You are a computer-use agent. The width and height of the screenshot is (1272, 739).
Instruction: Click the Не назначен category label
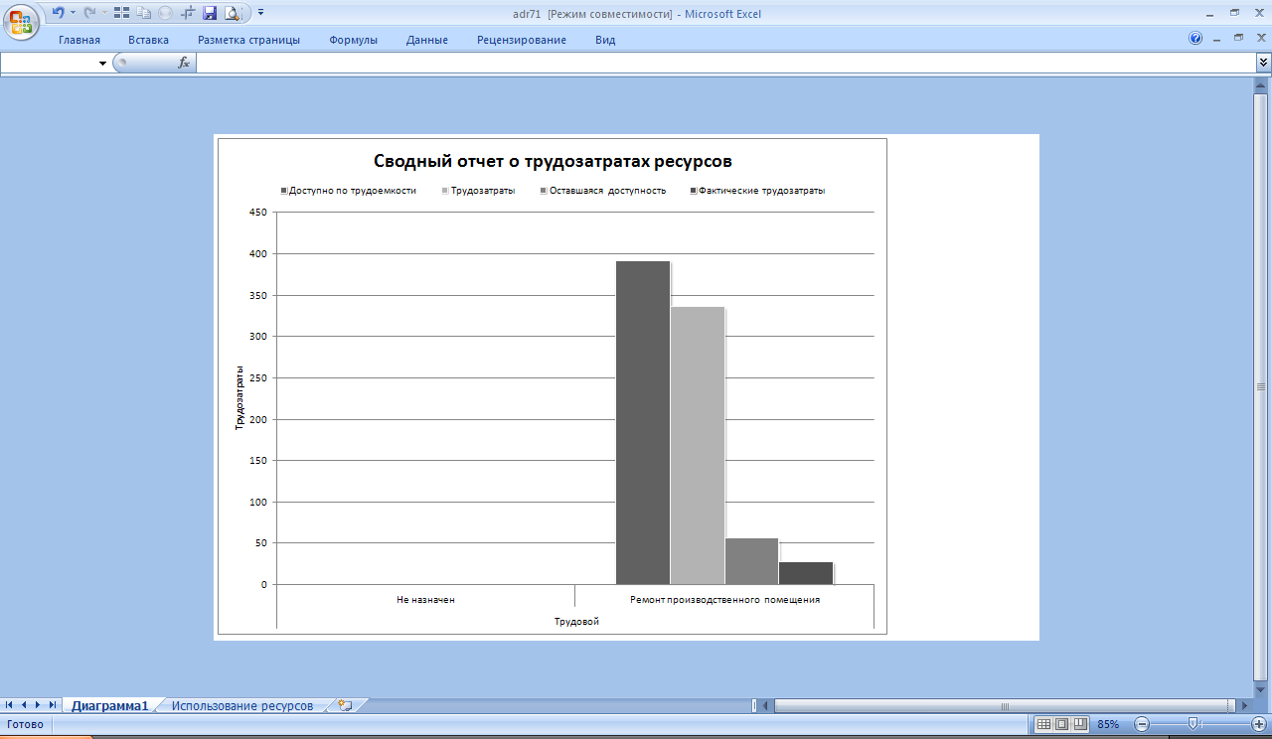pyautogui.click(x=425, y=600)
